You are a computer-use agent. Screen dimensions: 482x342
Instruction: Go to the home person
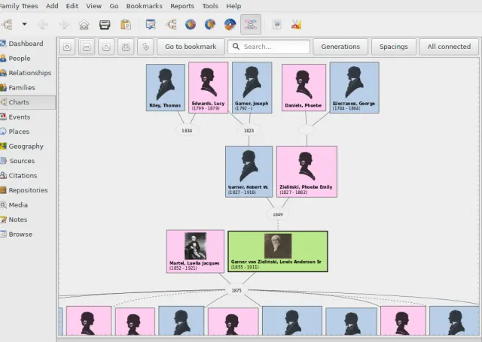pos(84,24)
